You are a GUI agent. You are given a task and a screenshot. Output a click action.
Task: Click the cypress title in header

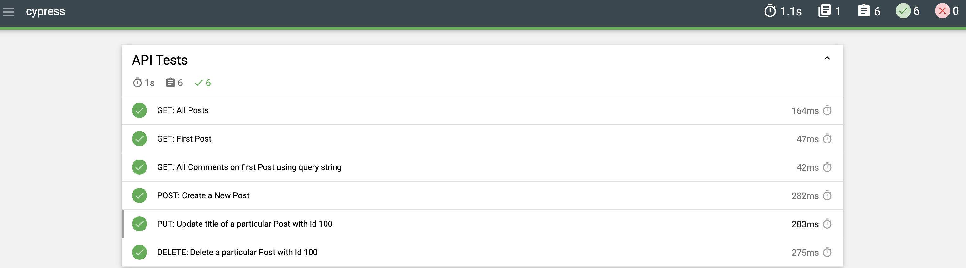click(45, 12)
